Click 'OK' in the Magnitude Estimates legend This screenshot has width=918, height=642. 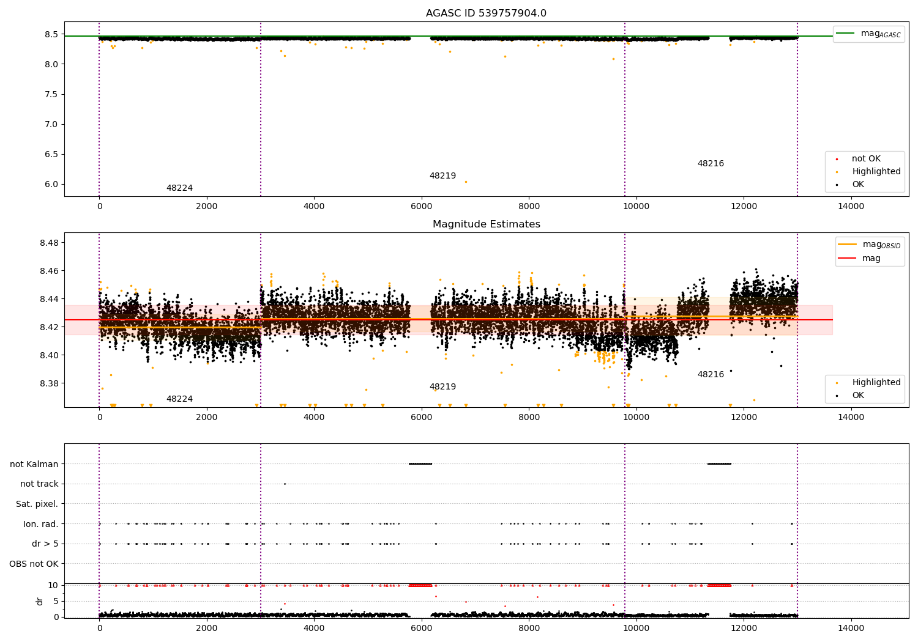857,396
